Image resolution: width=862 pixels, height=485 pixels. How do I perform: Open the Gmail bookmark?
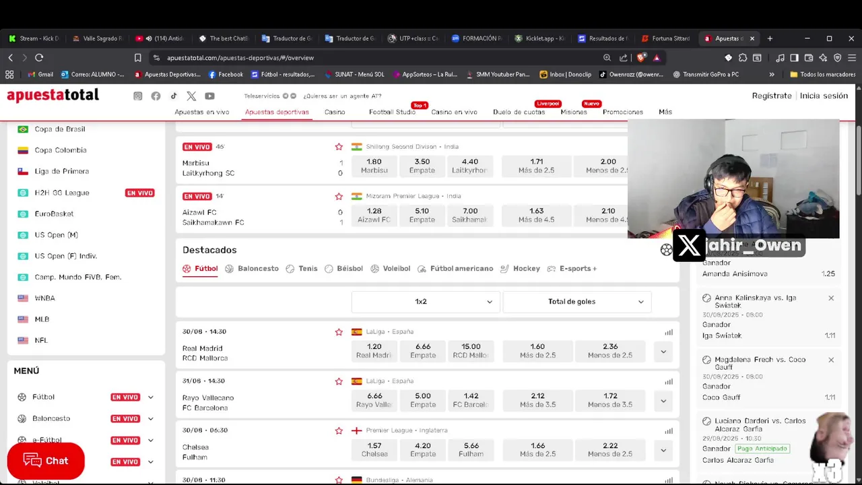[x=40, y=75]
